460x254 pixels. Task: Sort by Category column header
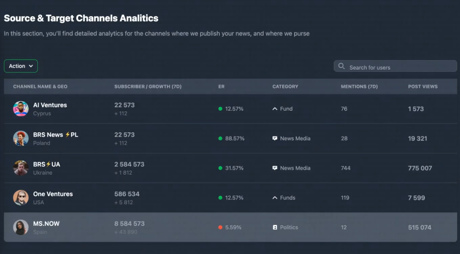click(x=285, y=86)
